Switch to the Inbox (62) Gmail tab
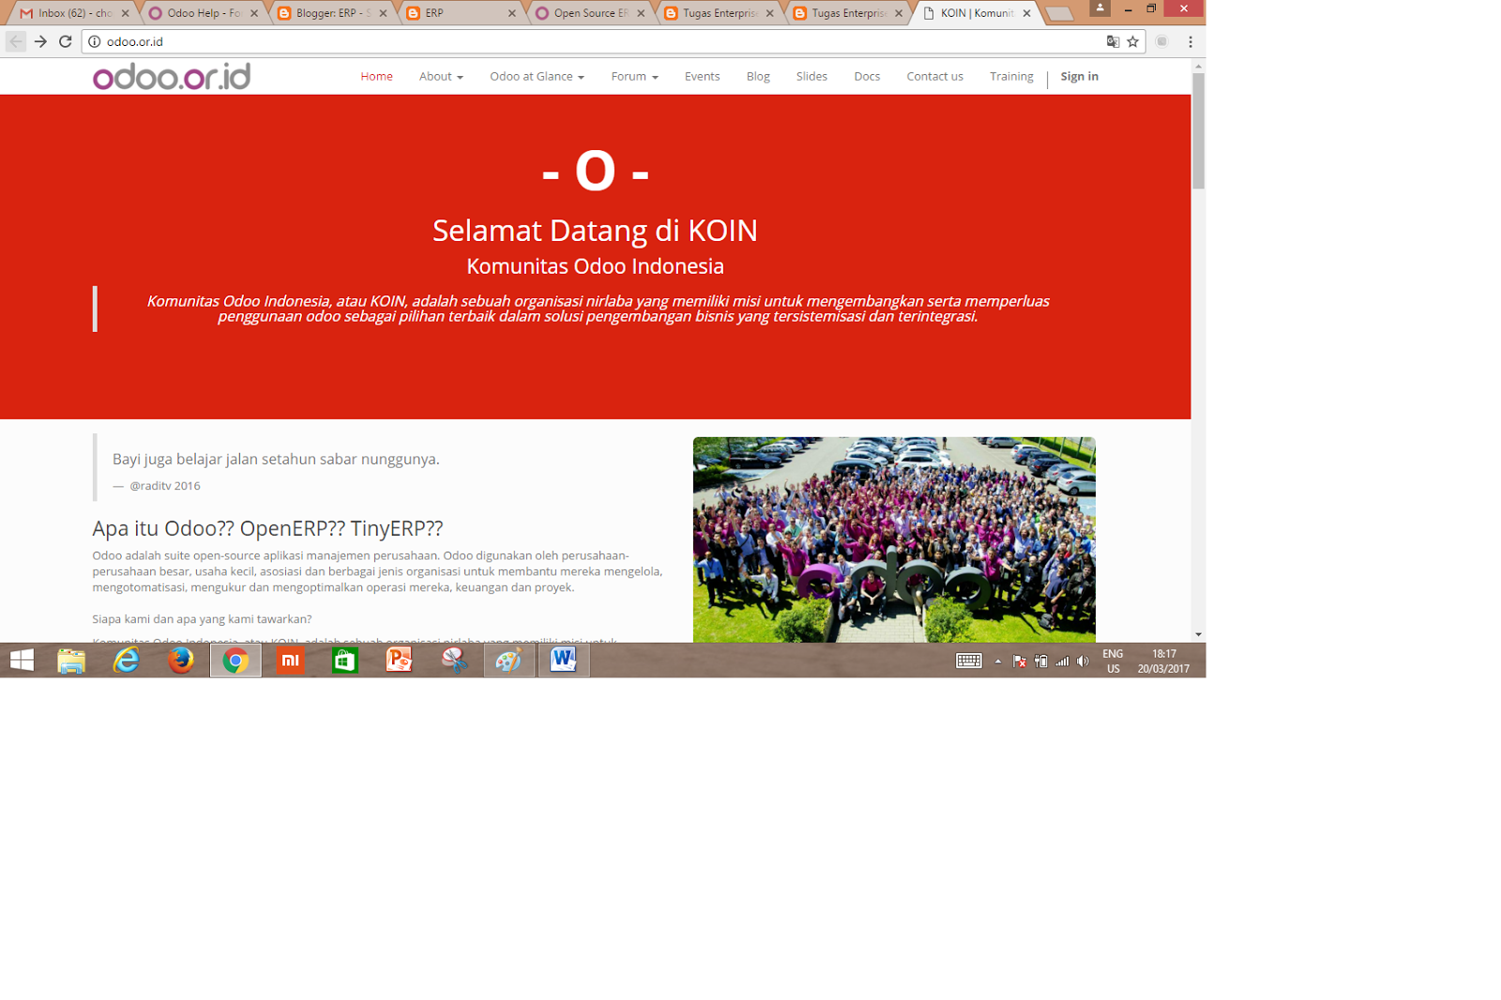The height and width of the screenshot is (1000, 1501). tap(75, 13)
